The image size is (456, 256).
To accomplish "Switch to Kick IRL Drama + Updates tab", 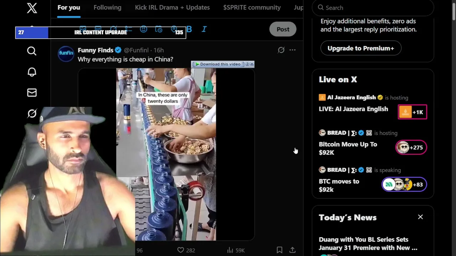I will coord(172,7).
